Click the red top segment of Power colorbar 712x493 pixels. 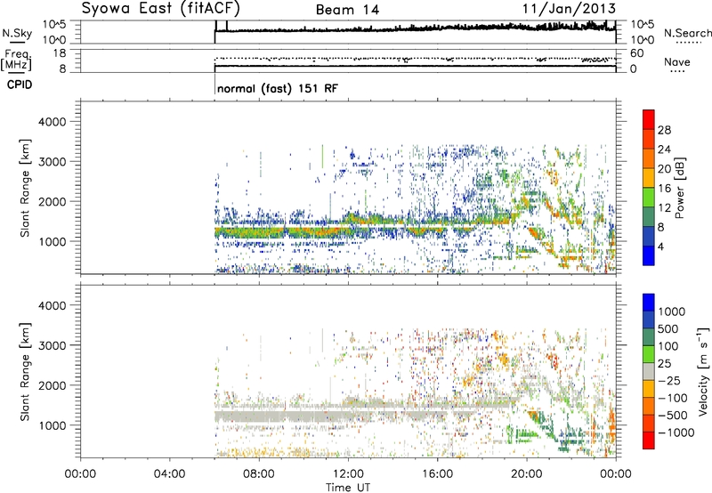(x=649, y=119)
